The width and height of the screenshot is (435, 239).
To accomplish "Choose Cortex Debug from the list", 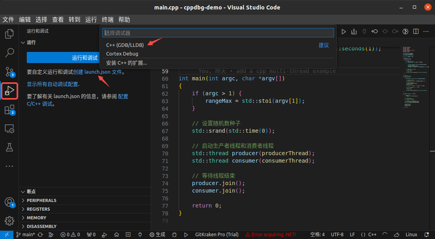I will tap(122, 54).
